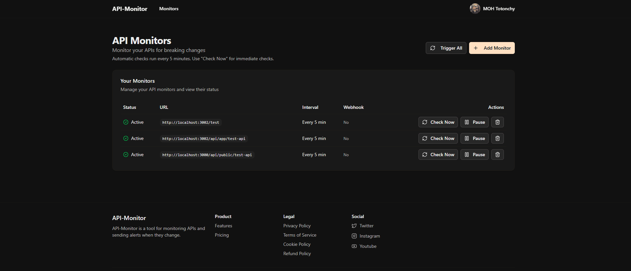Screen dimensions: 631x271
Task: Click the Twitter bird icon in footer
Action: 354,226
